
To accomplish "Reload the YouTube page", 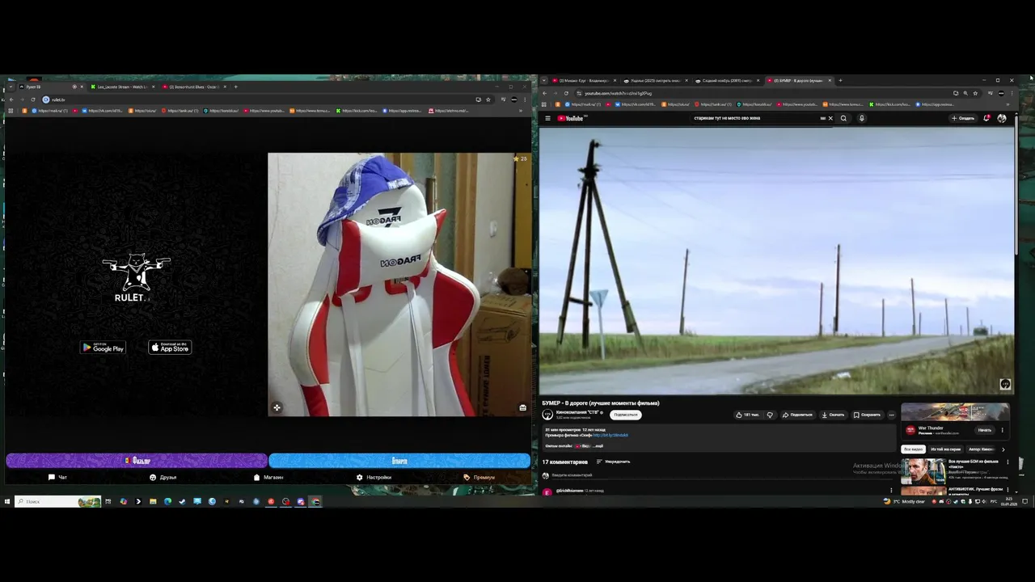I will pyautogui.click(x=565, y=93).
